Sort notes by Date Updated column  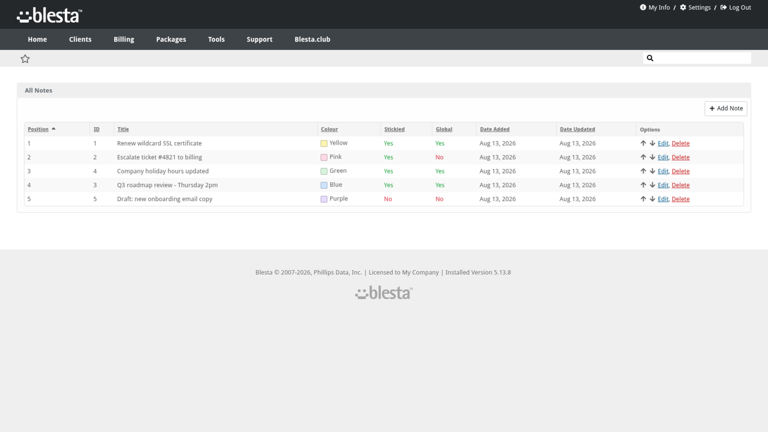click(x=577, y=129)
